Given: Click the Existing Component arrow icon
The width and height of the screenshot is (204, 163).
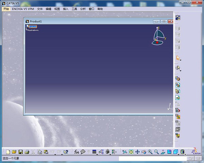Looking at the screenshot, I should (x=177, y=97).
